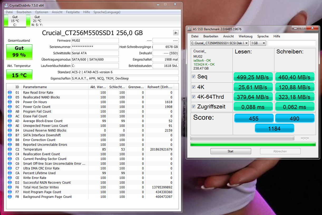Open Ansicht menu in AS SSD Benchmark

[228, 36]
